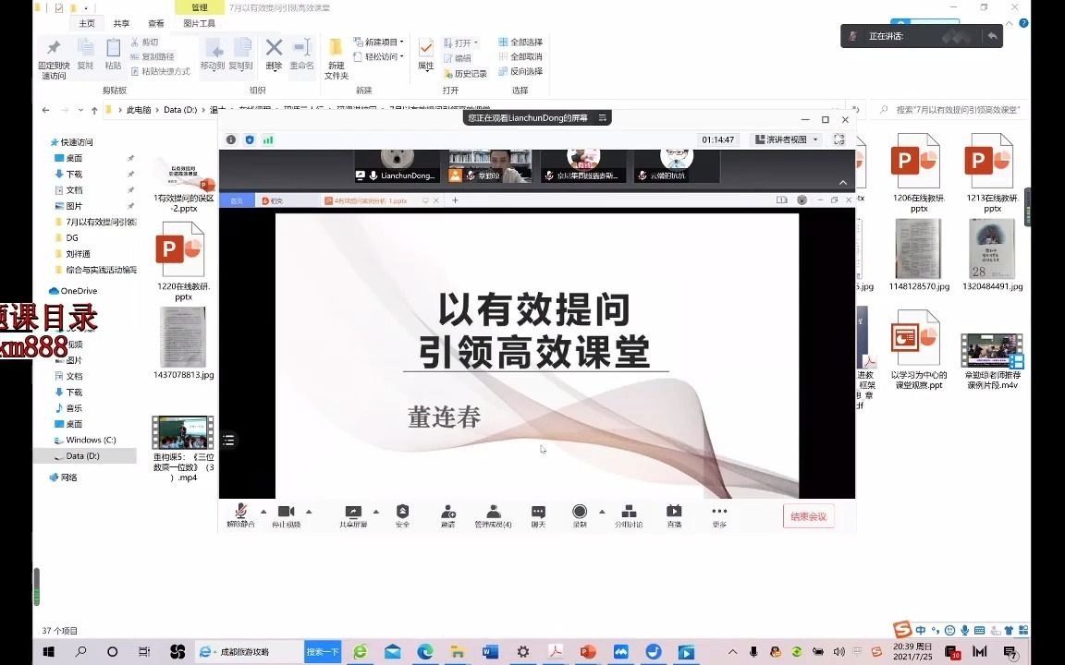Screen dimensions: 1065x665
Task: Click Paste Shortcut (粘贴快捷方式) in the ribbon
Action: point(160,70)
